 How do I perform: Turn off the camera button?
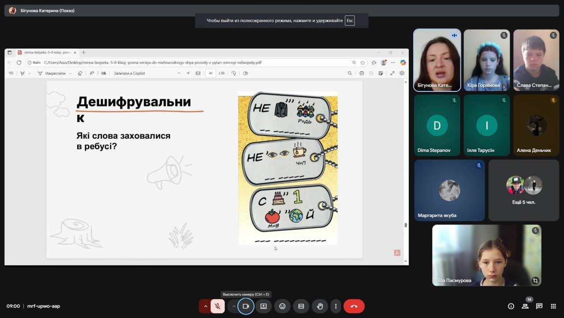tap(246, 306)
